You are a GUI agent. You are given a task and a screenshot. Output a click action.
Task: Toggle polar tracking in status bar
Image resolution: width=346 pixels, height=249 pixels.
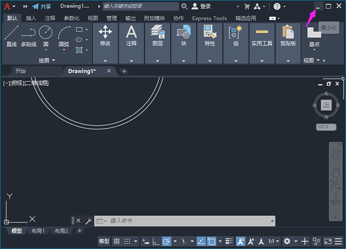click(166, 241)
